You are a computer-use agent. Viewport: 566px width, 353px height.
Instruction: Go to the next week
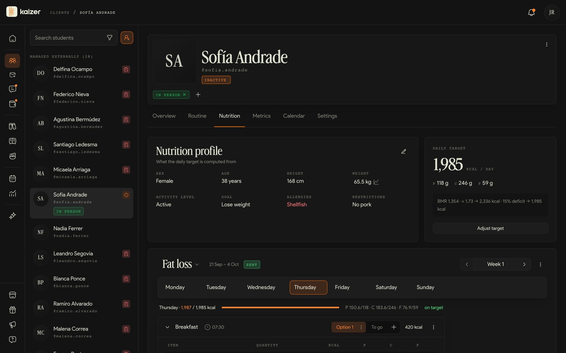pyautogui.click(x=524, y=264)
